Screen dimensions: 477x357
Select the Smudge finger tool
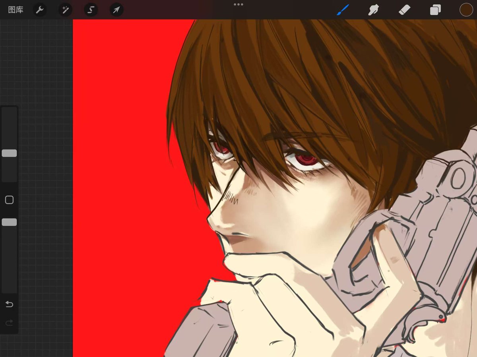point(373,10)
